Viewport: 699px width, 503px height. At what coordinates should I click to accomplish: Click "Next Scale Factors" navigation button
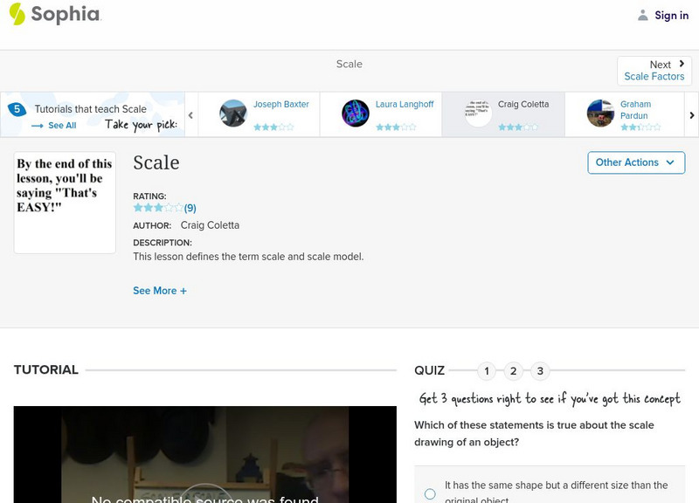point(654,70)
